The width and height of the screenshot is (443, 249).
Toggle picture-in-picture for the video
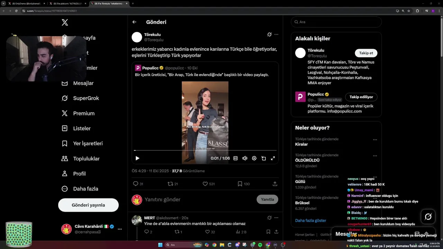263,158
